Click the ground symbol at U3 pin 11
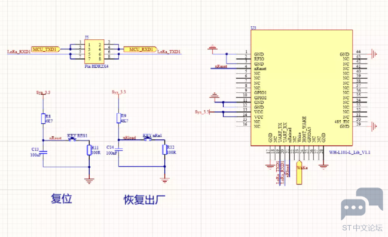The image size is (388, 237). pyautogui.click(x=214, y=96)
